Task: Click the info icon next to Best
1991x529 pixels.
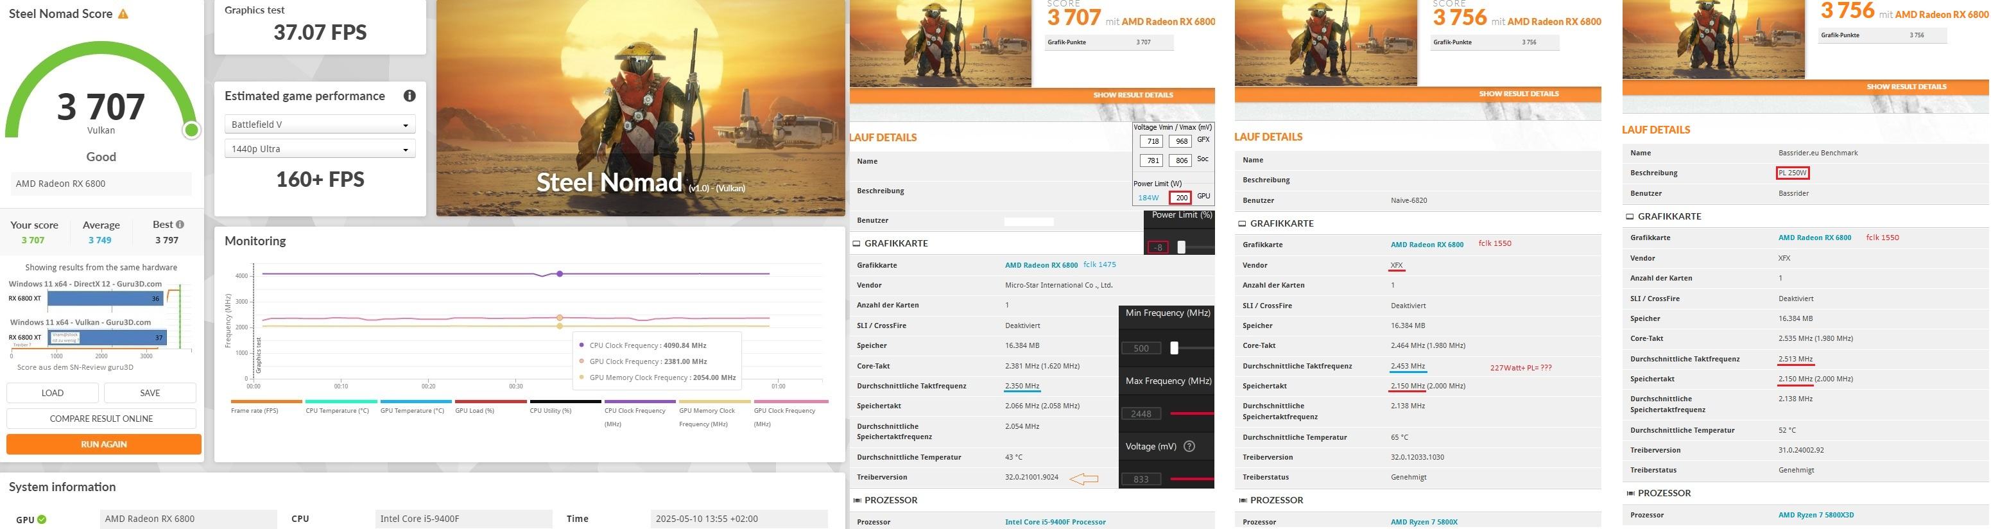Action: point(180,224)
